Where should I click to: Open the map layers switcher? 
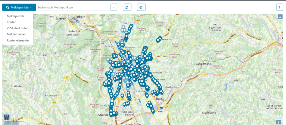click(6, 117)
